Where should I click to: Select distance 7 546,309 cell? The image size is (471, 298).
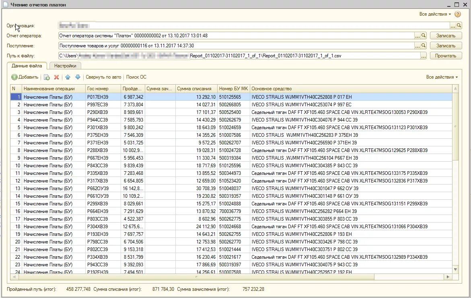(133, 135)
